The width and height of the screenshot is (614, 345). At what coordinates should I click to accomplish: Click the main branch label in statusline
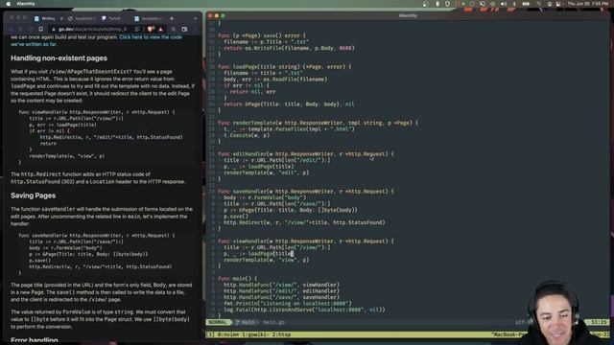[246, 322]
